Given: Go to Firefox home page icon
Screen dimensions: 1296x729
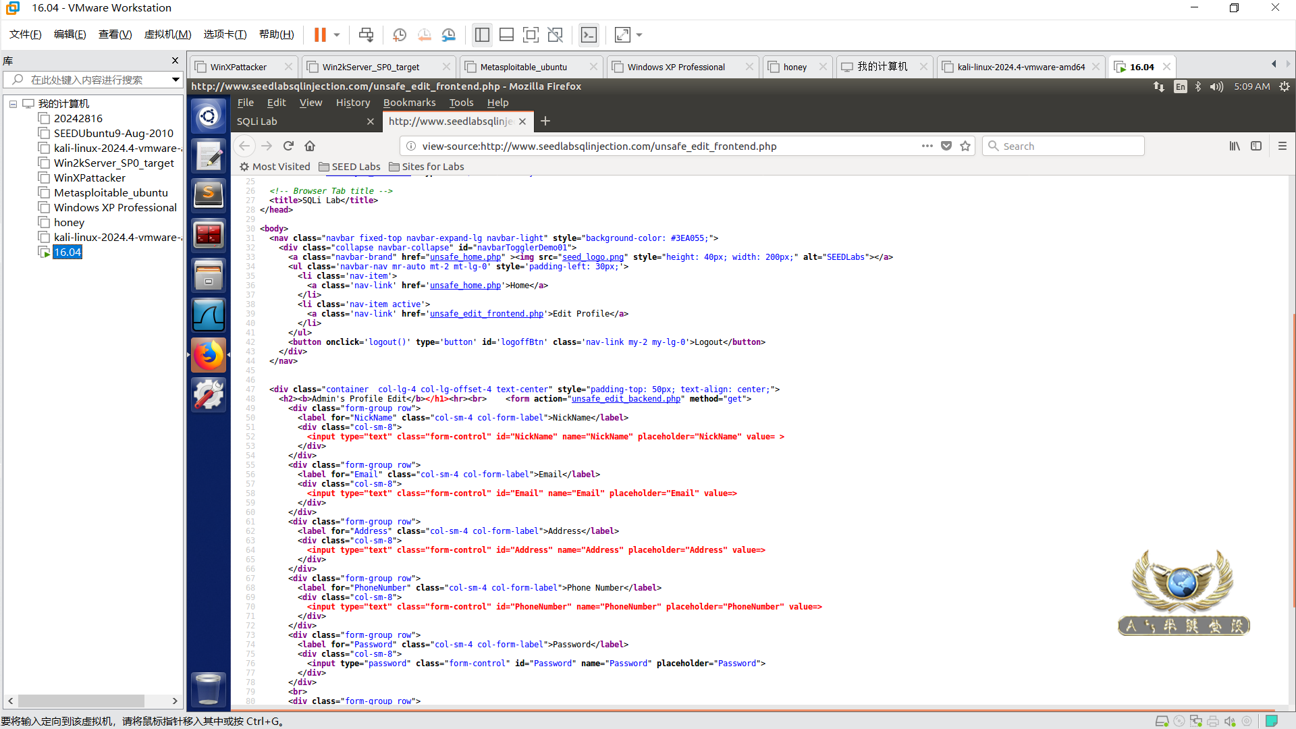Looking at the screenshot, I should click(310, 146).
